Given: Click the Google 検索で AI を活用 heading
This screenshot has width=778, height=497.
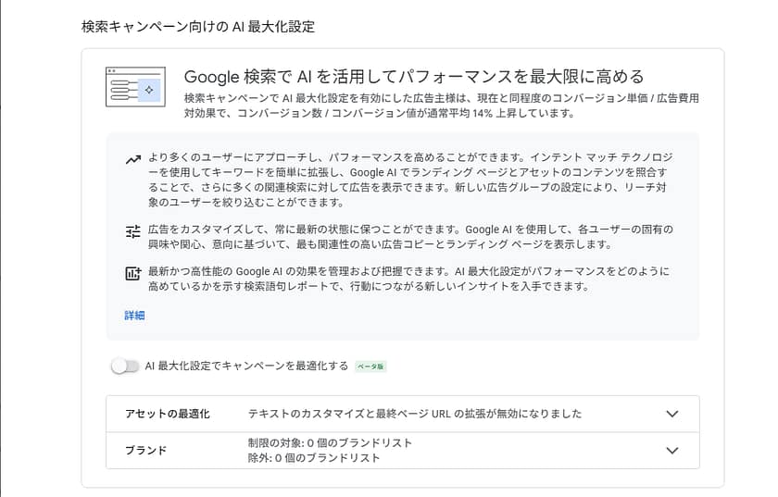Looking at the screenshot, I should [x=413, y=76].
